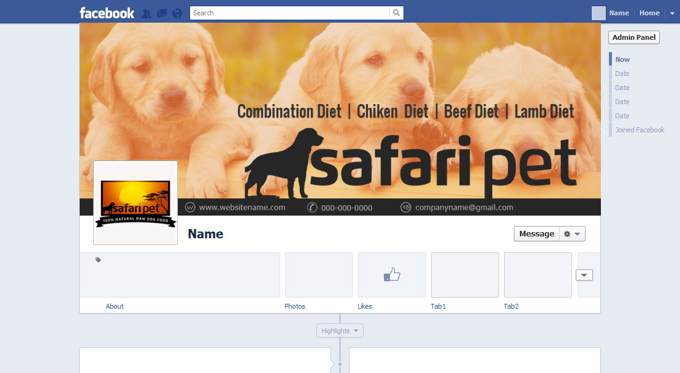Open the Tab2 label
This screenshot has height=373, width=680.
511,306
